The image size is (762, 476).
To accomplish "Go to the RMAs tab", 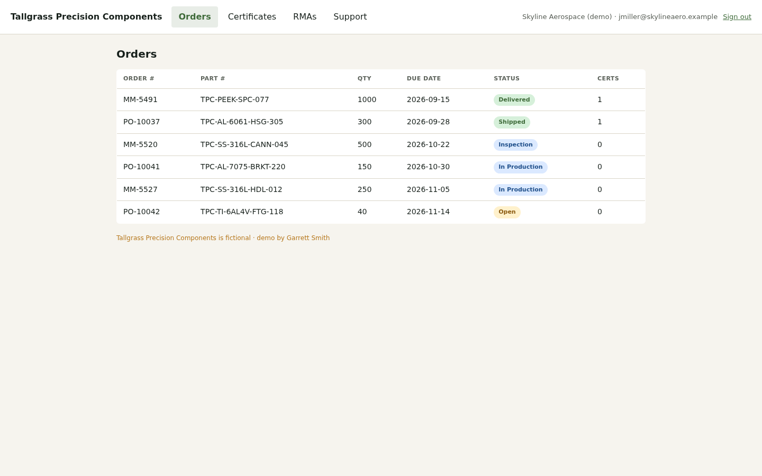I will click(305, 17).
